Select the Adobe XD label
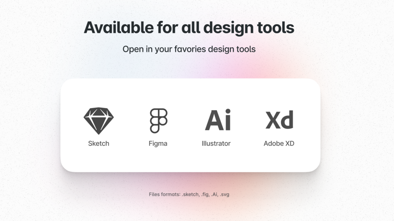This screenshot has height=221, width=394. [x=279, y=143]
